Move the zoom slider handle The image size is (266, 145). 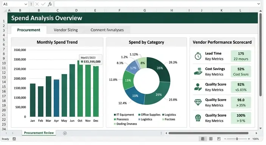(x=237, y=139)
